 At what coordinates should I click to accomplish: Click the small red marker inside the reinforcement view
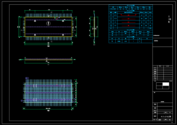(x=57, y=85)
